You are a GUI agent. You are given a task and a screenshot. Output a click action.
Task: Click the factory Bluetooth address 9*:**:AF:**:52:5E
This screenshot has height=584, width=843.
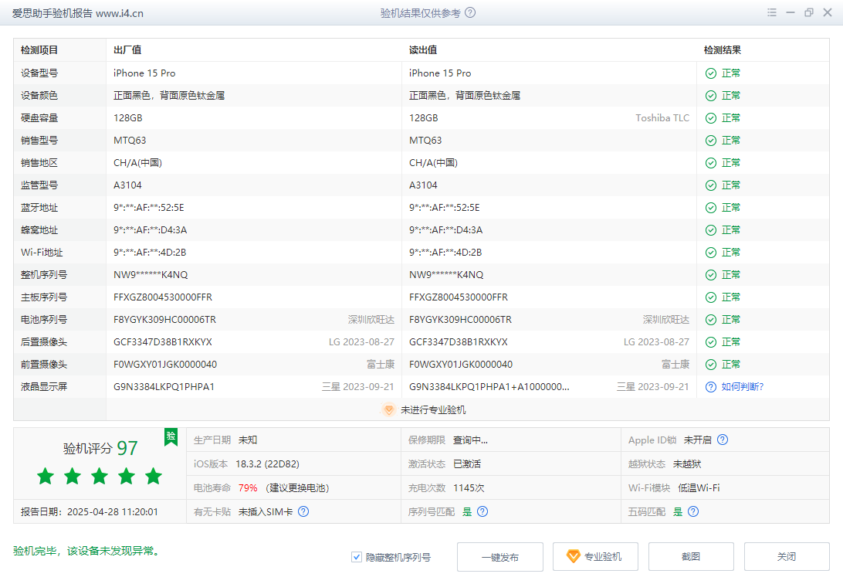click(149, 208)
